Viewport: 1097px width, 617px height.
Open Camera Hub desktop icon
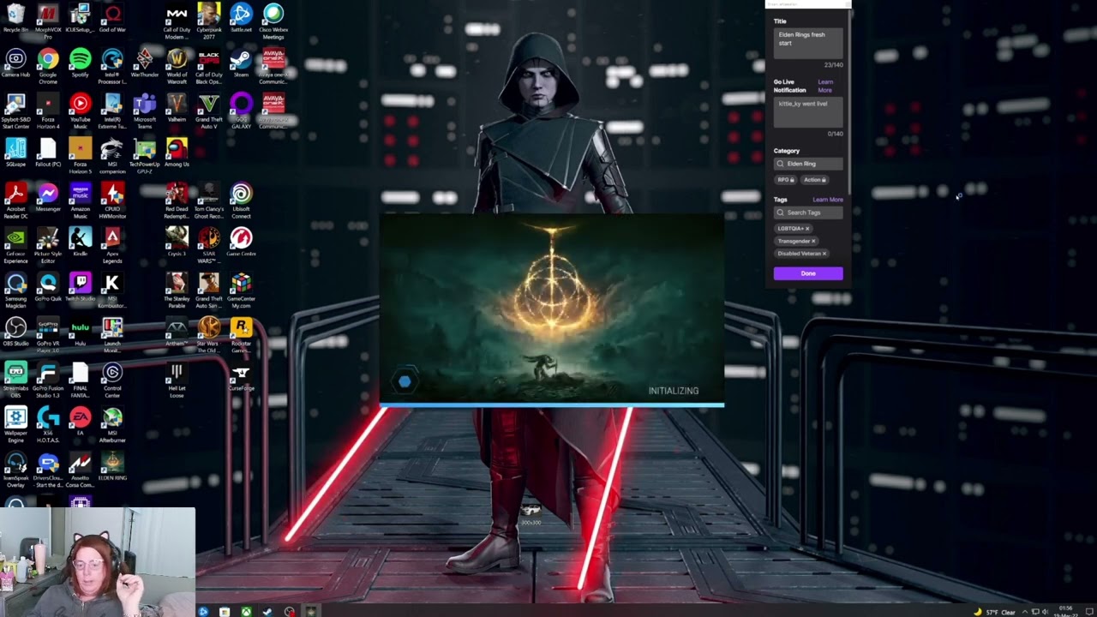15,63
